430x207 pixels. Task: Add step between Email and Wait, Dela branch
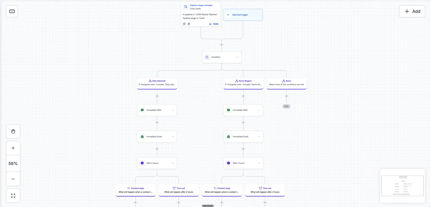click(x=157, y=149)
